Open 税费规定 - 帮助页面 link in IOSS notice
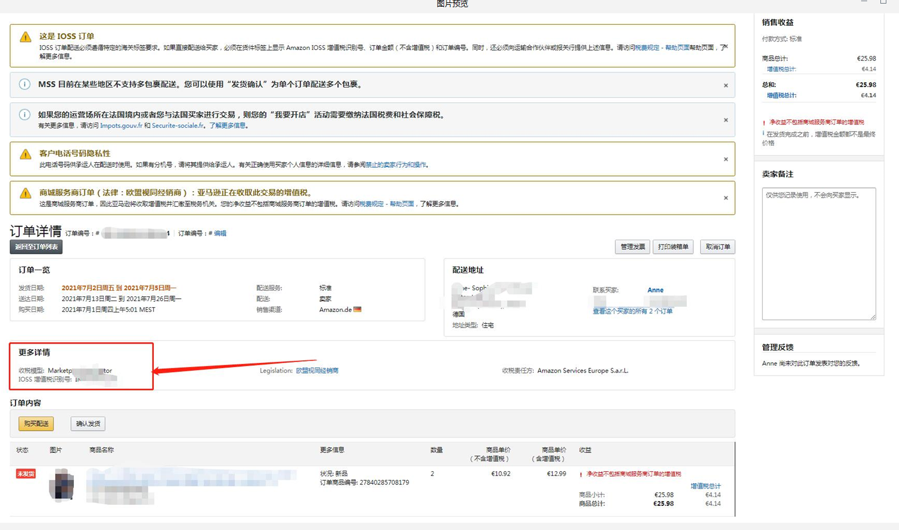The image size is (899, 530). (662, 47)
